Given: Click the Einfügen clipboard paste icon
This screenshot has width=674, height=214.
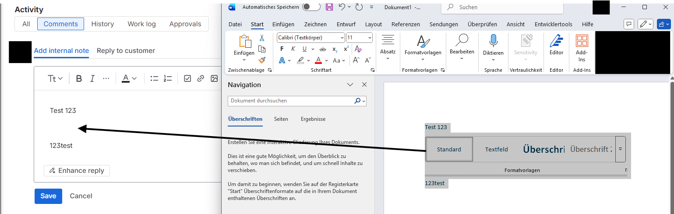Looking at the screenshot, I should pos(244,42).
